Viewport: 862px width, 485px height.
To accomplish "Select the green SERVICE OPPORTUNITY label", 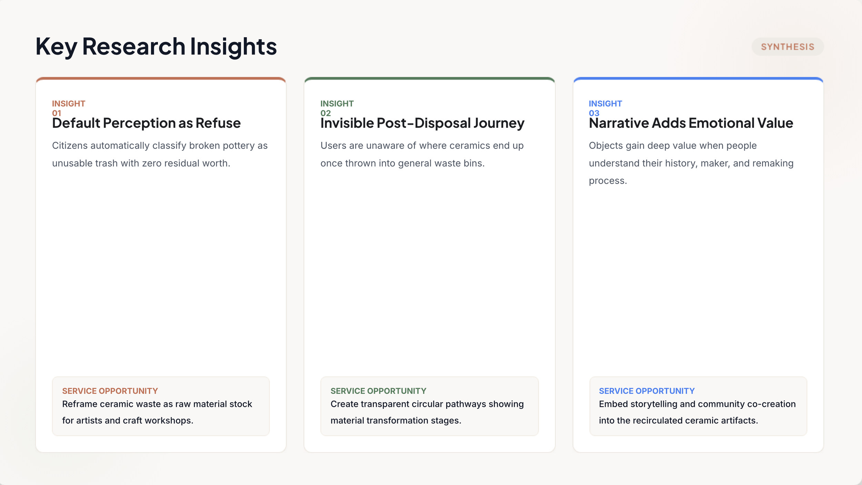I will click(x=378, y=391).
